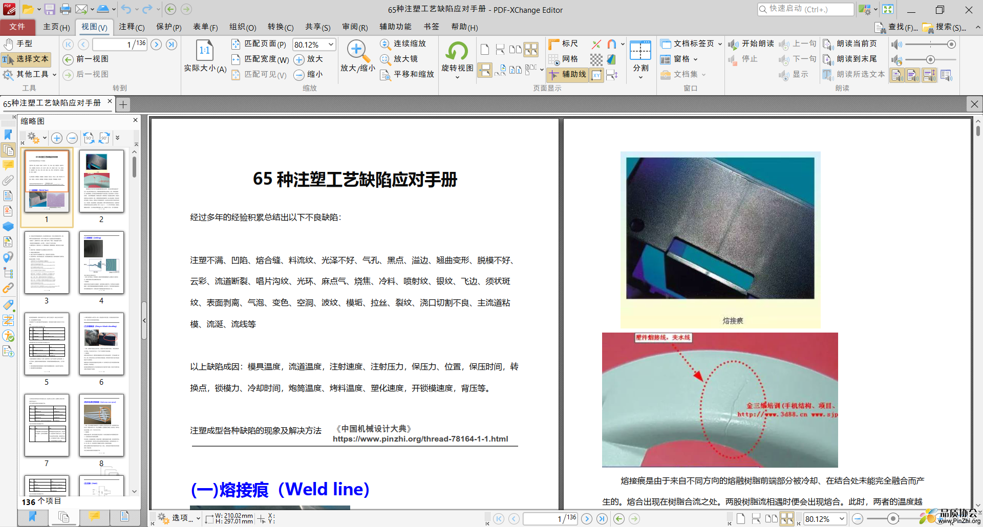Click Start Reading (开始朗读) speaker icon
This screenshot has height=527, width=983.
[x=734, y=45]
